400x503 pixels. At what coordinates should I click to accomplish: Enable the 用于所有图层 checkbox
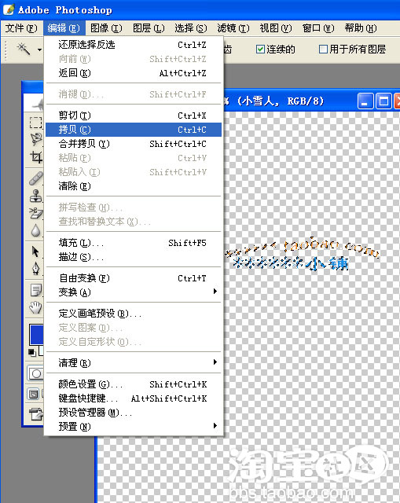click(x=323, y=49)
